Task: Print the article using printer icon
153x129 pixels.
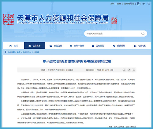Action: [134, 70]
